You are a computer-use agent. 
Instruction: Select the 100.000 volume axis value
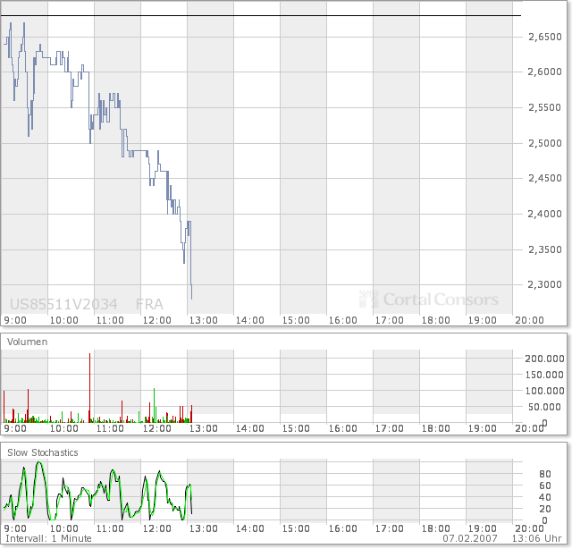(544, 391)
